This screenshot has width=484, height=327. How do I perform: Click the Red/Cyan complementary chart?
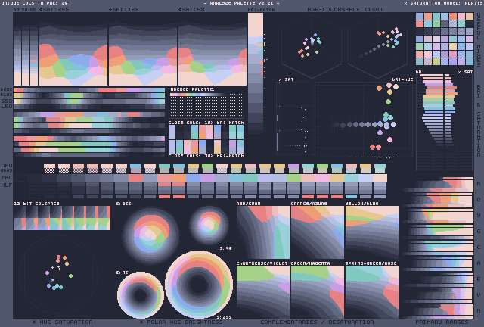point(262,232)
